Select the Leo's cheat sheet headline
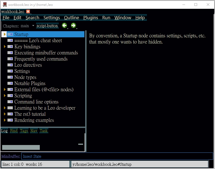 [x=38, y=40]
